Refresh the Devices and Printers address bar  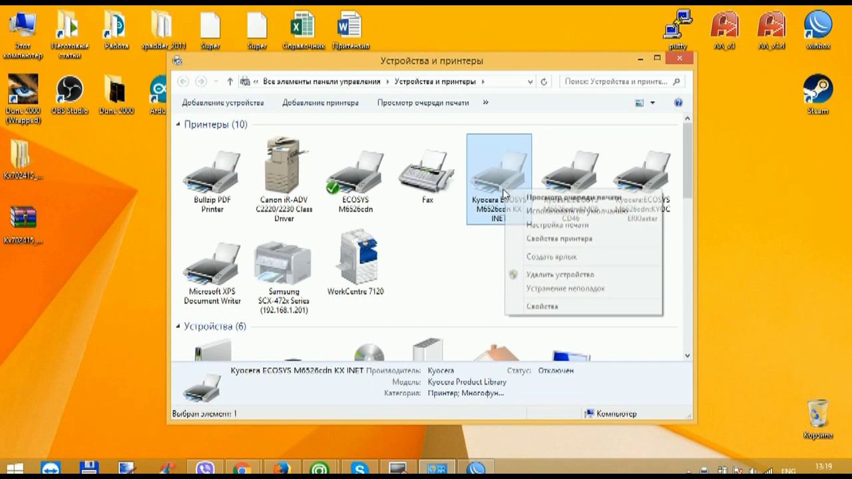click(x=544, y=82)
